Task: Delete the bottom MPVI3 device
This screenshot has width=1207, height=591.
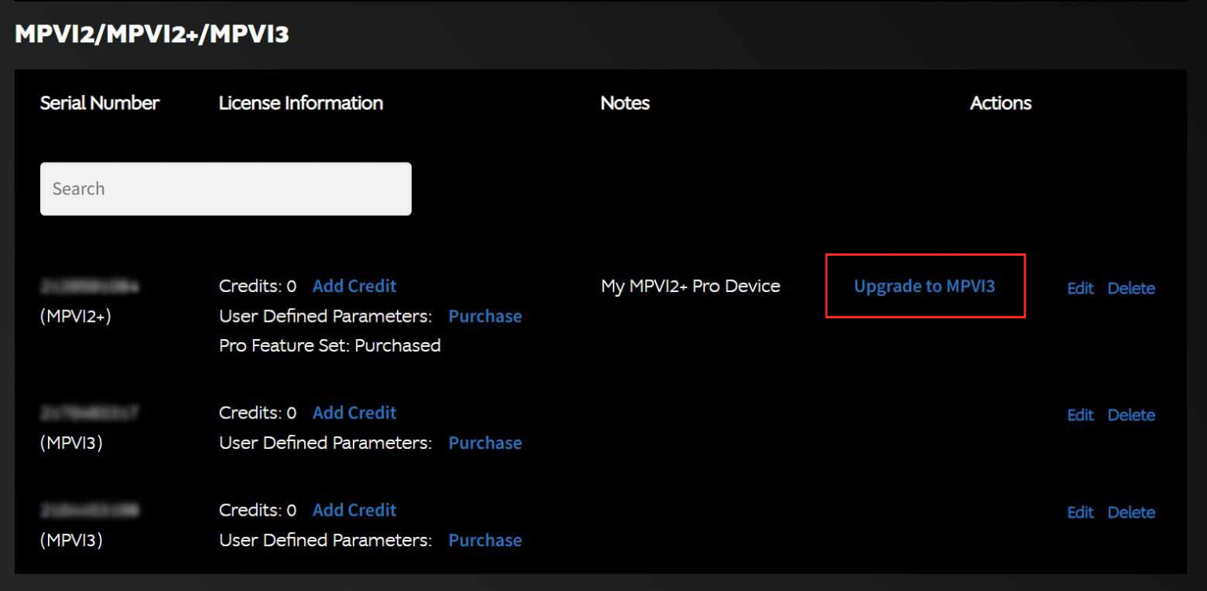Action: click(x=1132, y=512)
